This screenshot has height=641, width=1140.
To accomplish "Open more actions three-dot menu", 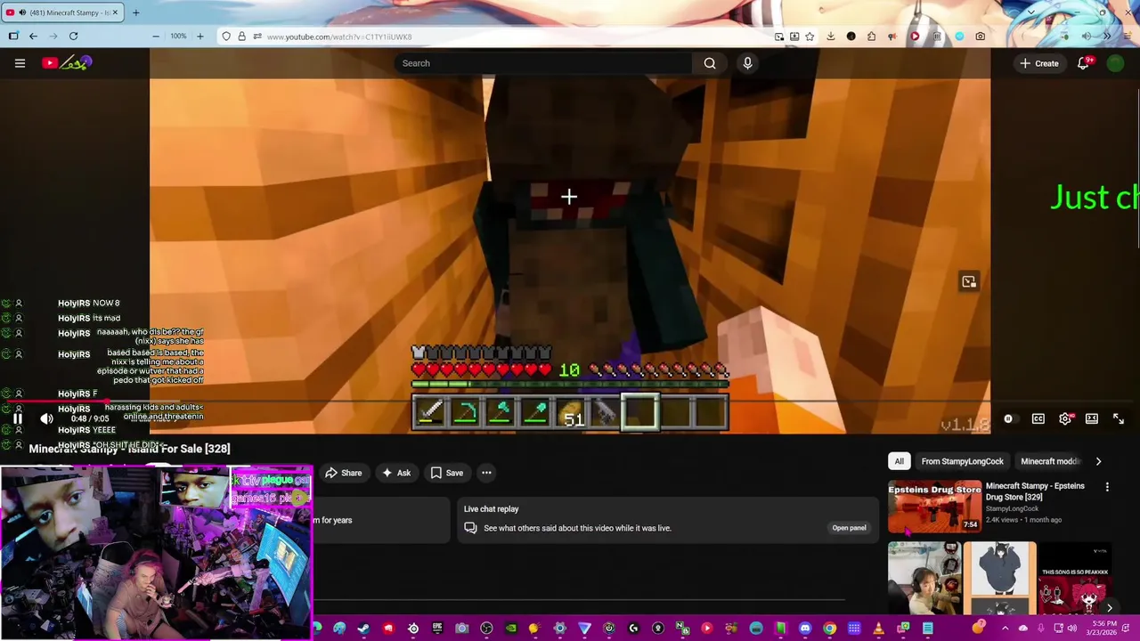I will click(x=486, y=473).
